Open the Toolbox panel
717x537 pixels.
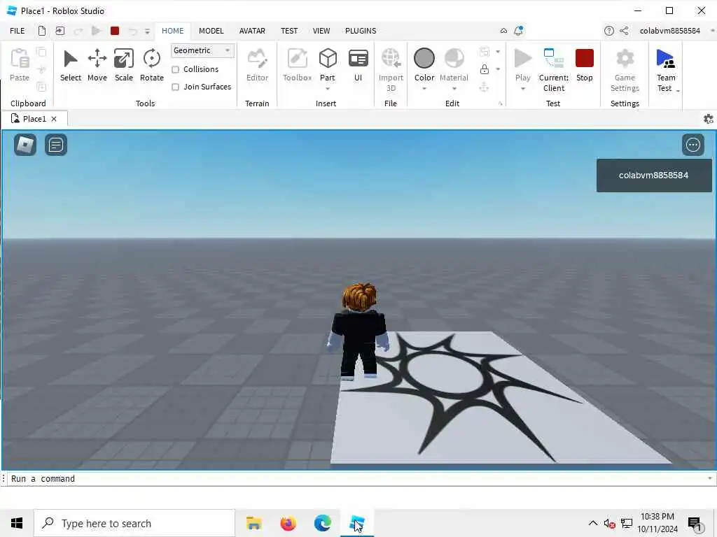(297, 65)
